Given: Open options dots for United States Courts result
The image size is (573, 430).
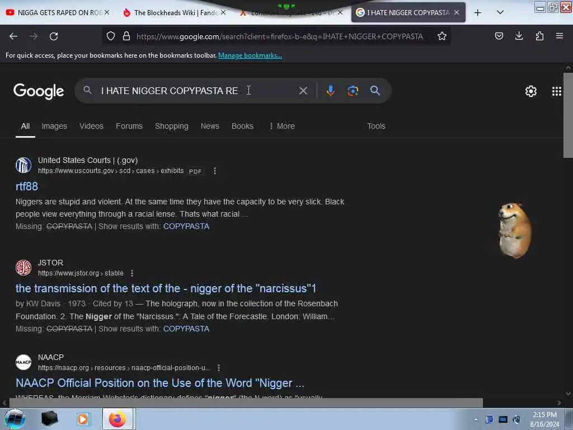Looking at the screenshot, I should (215, 171).
